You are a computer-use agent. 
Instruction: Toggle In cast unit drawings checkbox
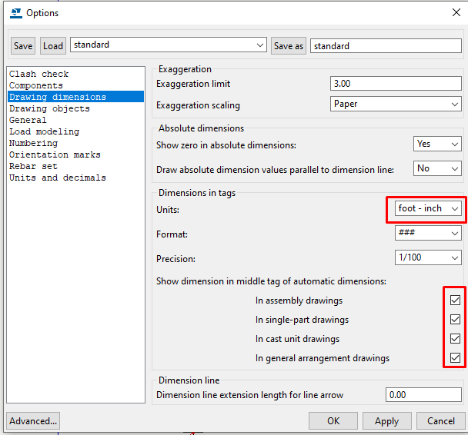(455, 338)
